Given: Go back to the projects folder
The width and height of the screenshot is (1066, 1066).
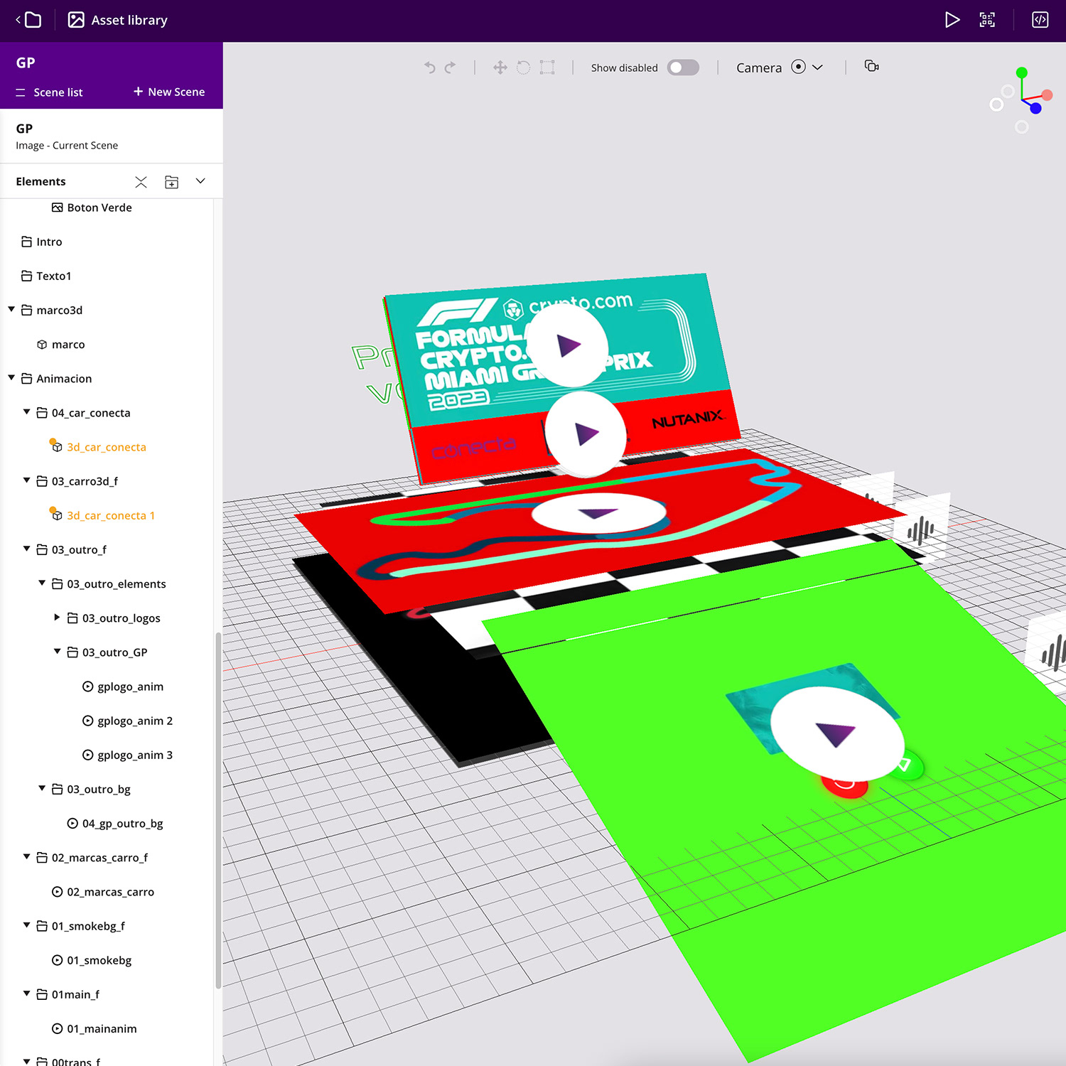Looking at the screenshot, I should [28, 20].
